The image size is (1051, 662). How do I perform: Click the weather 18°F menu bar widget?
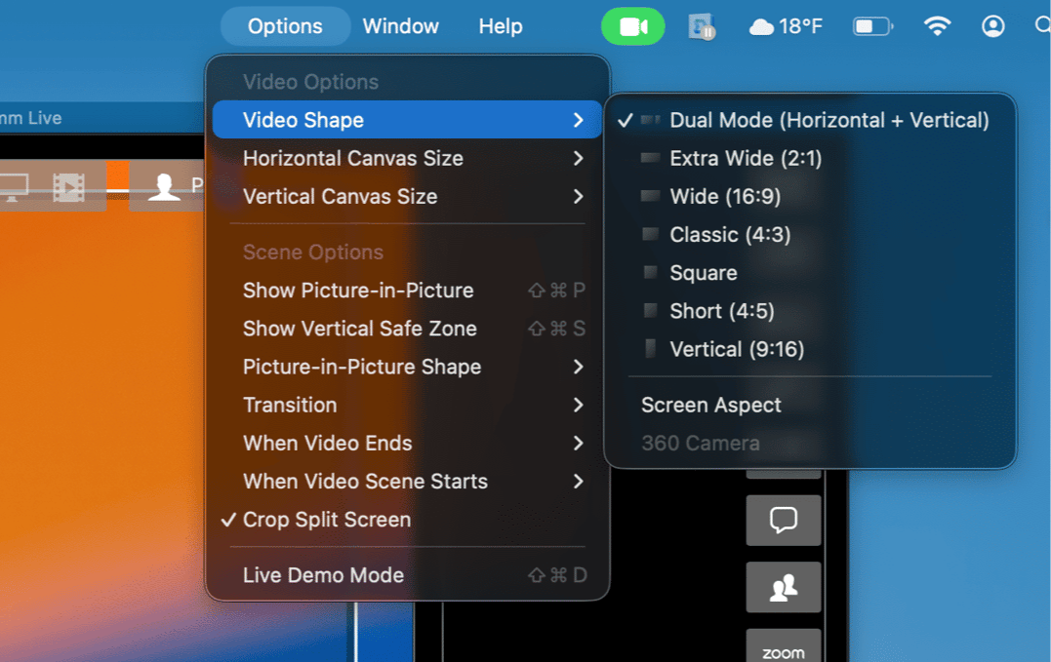click(787, 26)
